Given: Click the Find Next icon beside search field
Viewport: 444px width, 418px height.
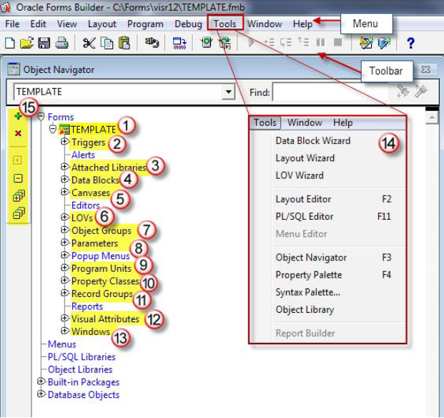Looking at the screenshot, I should [403, 91].
